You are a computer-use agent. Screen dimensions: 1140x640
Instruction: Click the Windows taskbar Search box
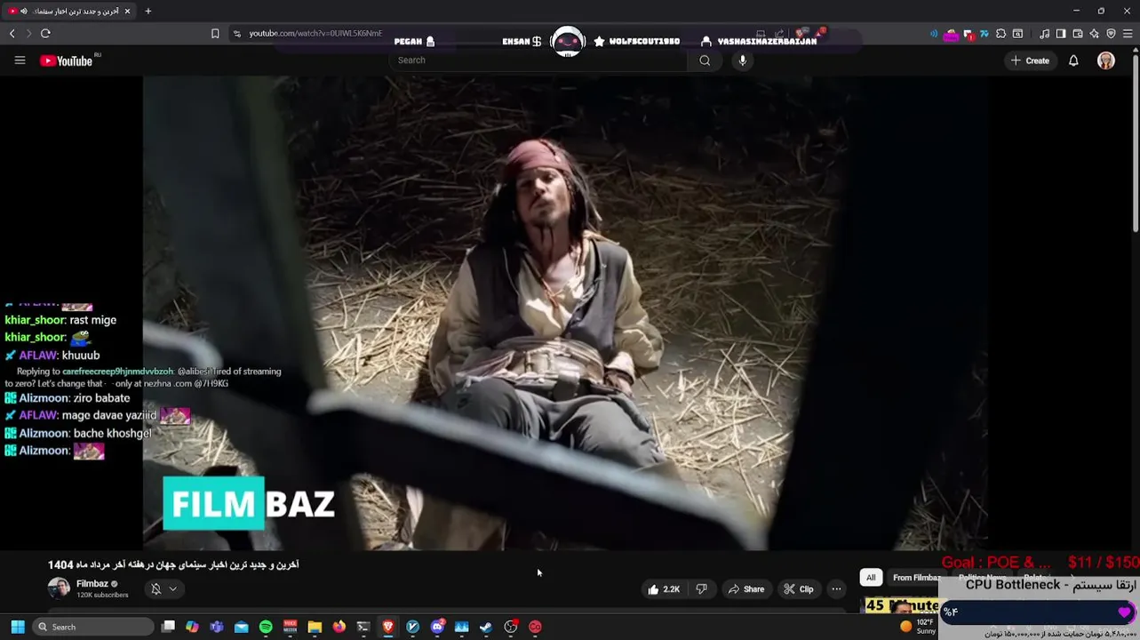coord(93,627)
